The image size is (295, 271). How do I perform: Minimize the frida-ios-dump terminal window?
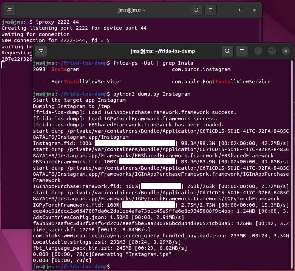(258, 51)
